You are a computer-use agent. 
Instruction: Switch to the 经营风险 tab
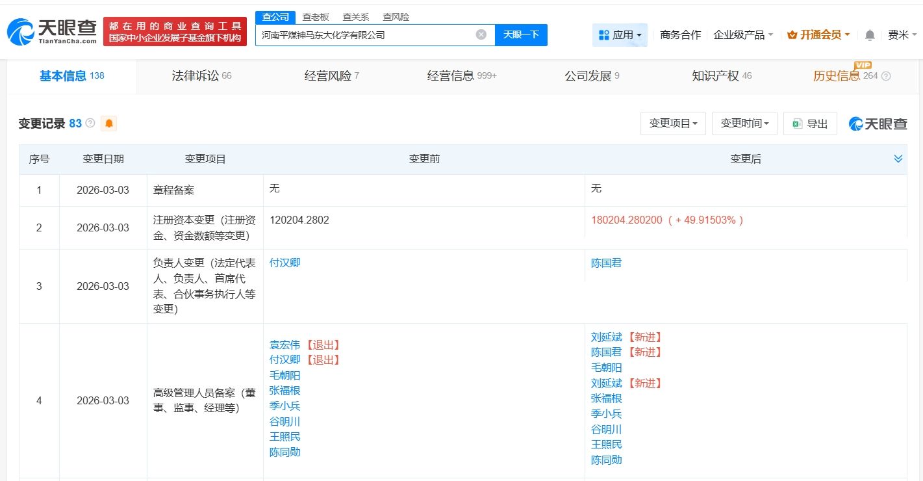331,76
